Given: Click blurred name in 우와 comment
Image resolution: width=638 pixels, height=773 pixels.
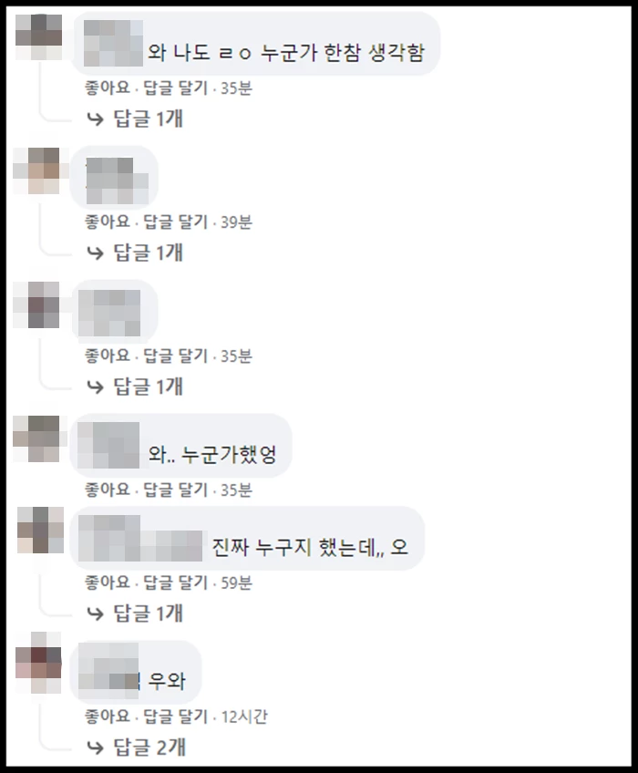Looking at the screenshot, I should pyautogui.click(x=109, y=670).
